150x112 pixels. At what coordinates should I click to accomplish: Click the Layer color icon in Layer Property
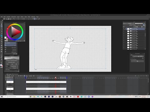138,56
